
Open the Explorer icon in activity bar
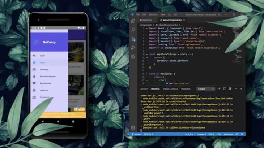[x=133, y=21]
